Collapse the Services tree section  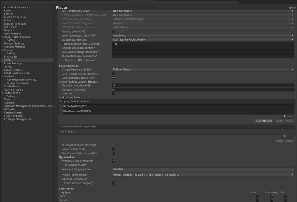[x=2, y=76]
